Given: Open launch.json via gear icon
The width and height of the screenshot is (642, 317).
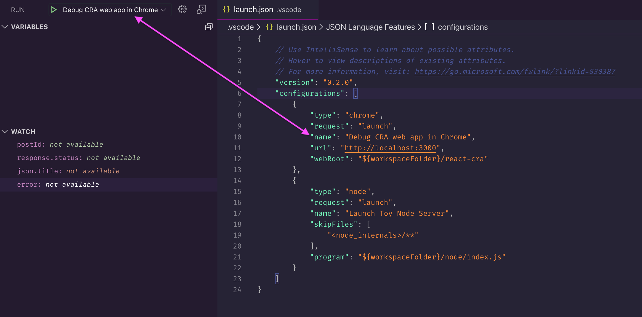Looking at the screenshot, I should [x=182, y=9].
